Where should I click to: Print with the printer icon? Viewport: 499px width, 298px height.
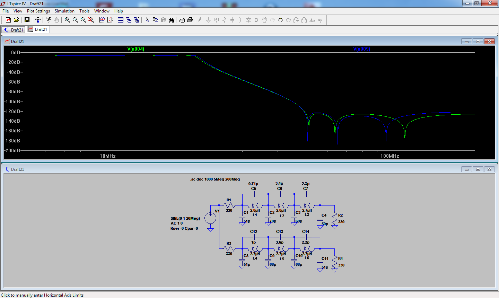pyautogui.click(x=190, y=20)
